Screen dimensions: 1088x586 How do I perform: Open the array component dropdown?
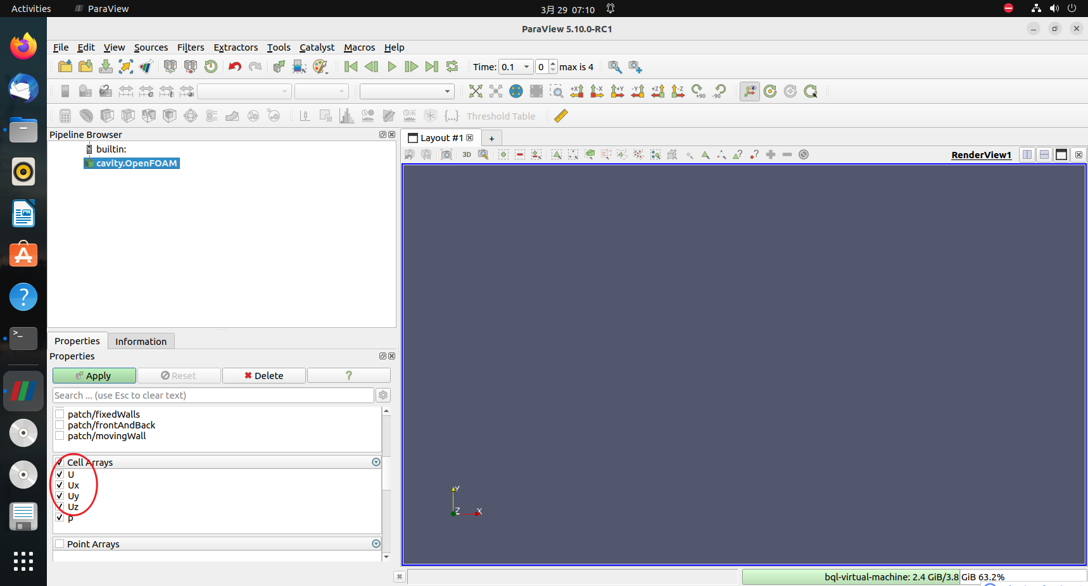click(322, 91)
